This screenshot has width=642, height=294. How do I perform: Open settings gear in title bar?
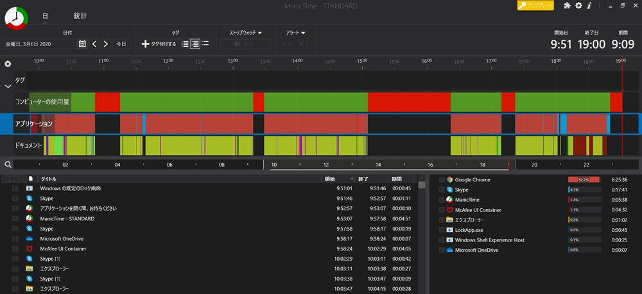click(578, 6)
